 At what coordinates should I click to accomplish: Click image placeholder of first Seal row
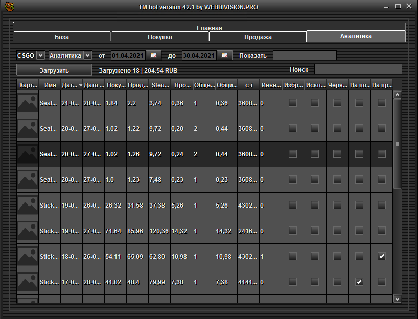pyautogui.click(x=28, y=103)
